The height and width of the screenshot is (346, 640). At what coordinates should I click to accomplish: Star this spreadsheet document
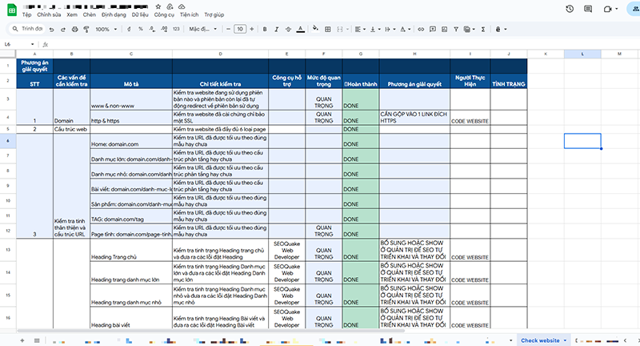[158, 6]
